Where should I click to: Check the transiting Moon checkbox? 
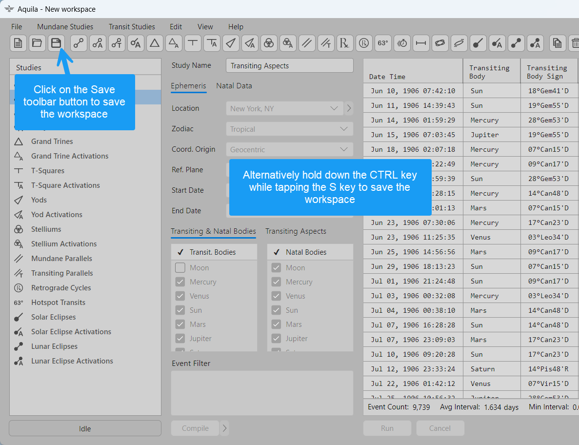(x=180, y=267)
